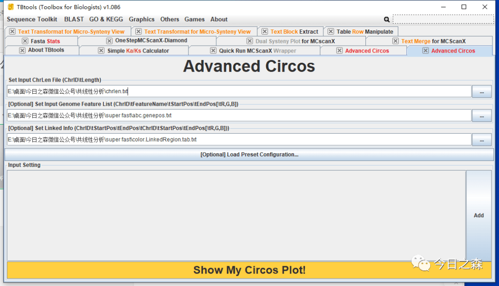Close the Dual Systeny Plot for MCscanX tab
This screenshot has width=499, height=286.
pos(250,41)
